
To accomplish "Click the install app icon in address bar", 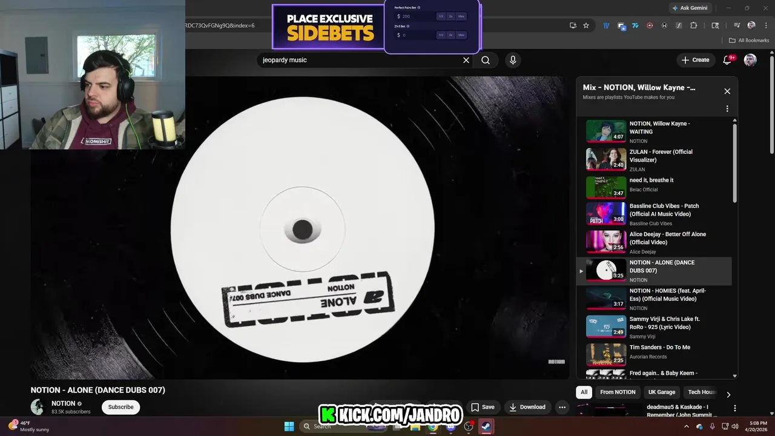I will coord(573,25).
